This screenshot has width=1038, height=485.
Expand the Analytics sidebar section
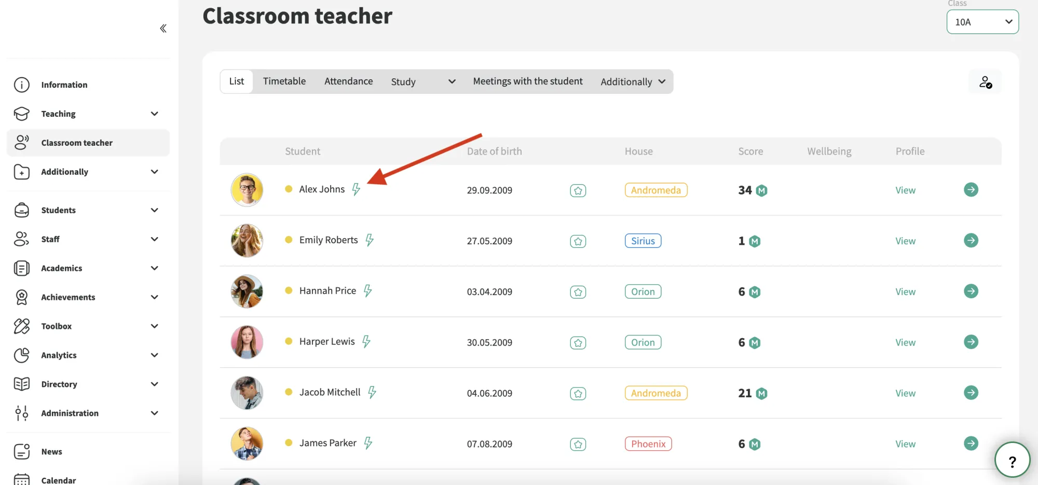[x=88, y=355]
